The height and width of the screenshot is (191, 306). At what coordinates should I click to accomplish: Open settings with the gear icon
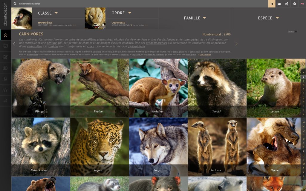coord(294,4)
